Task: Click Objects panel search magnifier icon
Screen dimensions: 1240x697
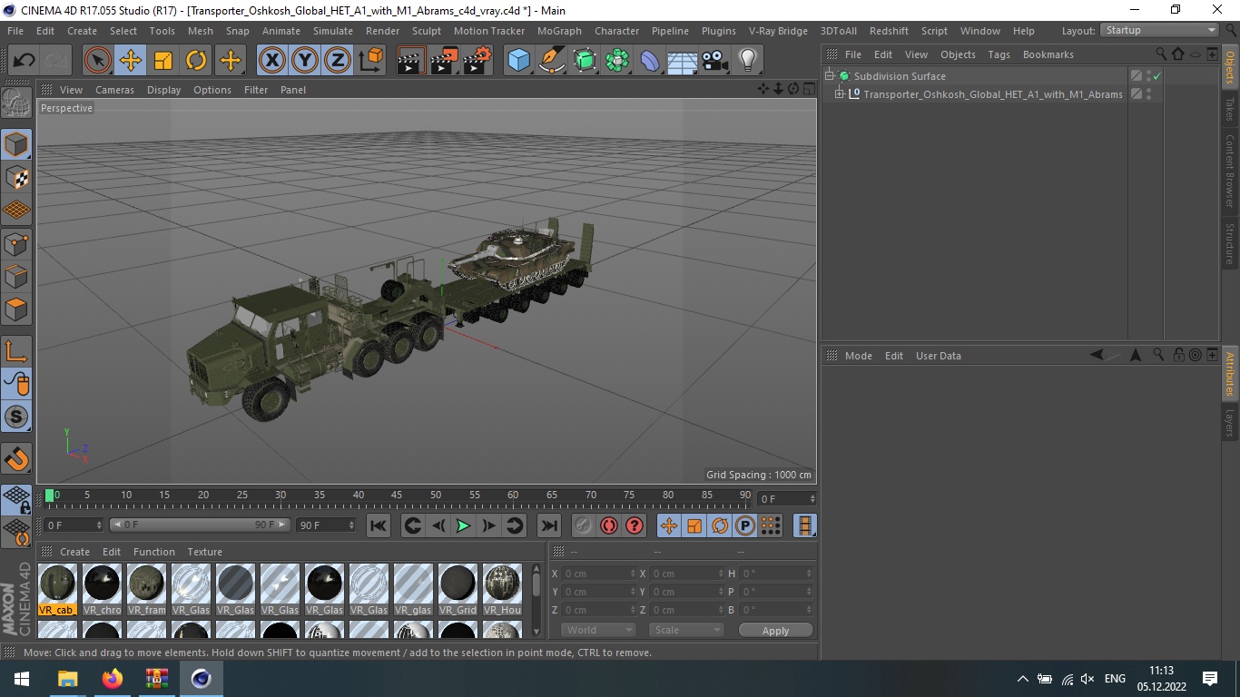Action: 1161,54
